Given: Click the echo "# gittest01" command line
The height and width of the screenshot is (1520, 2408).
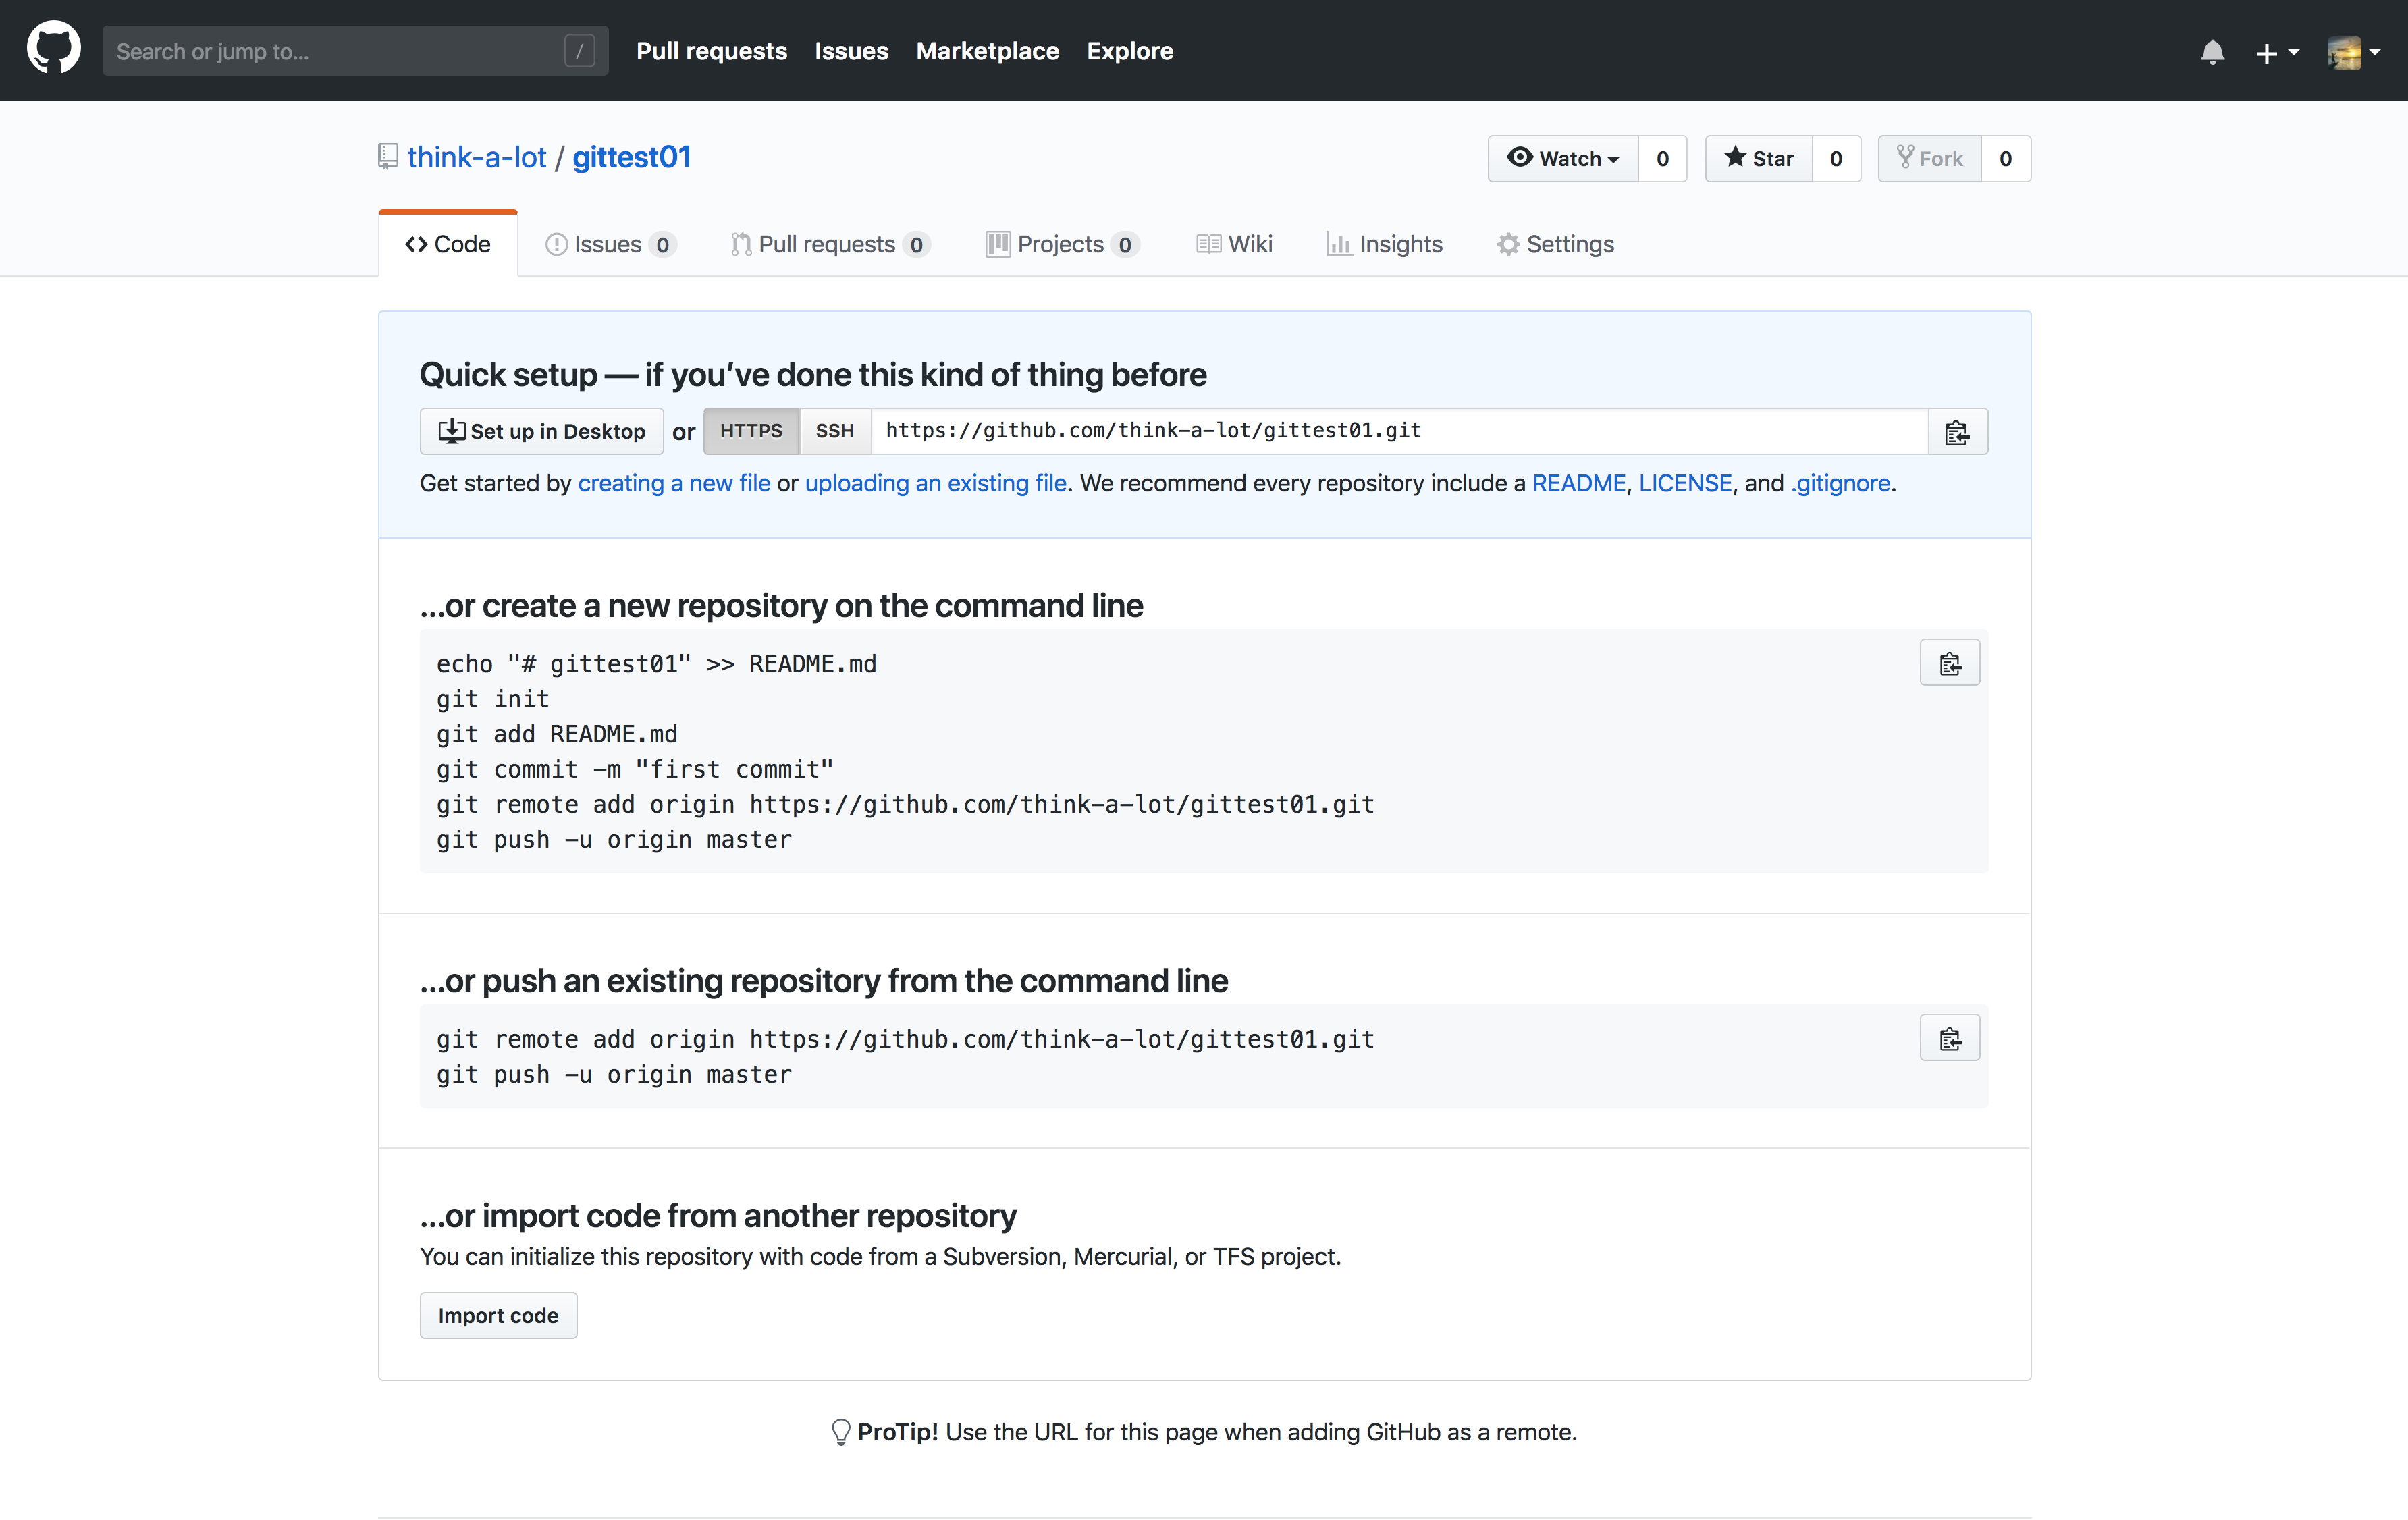Looking at the screenshot, I should point(656,664).
